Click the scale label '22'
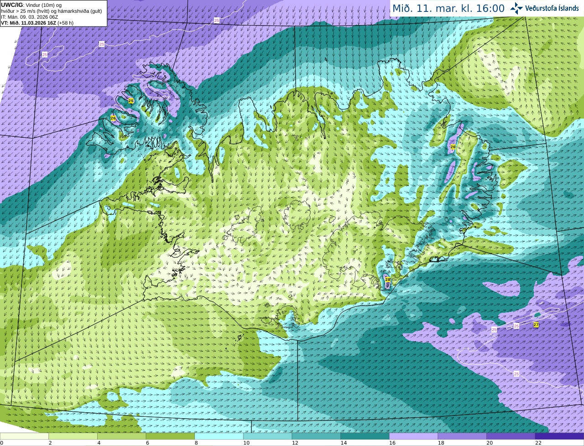 (538, 443)
